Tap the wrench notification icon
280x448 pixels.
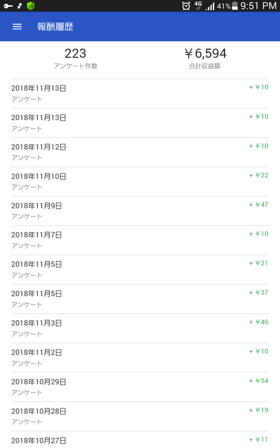pyautogui.click(x=19, y=6)
